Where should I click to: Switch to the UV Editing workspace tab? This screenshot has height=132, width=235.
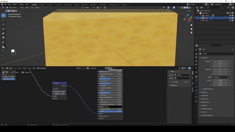pos(58,5)
